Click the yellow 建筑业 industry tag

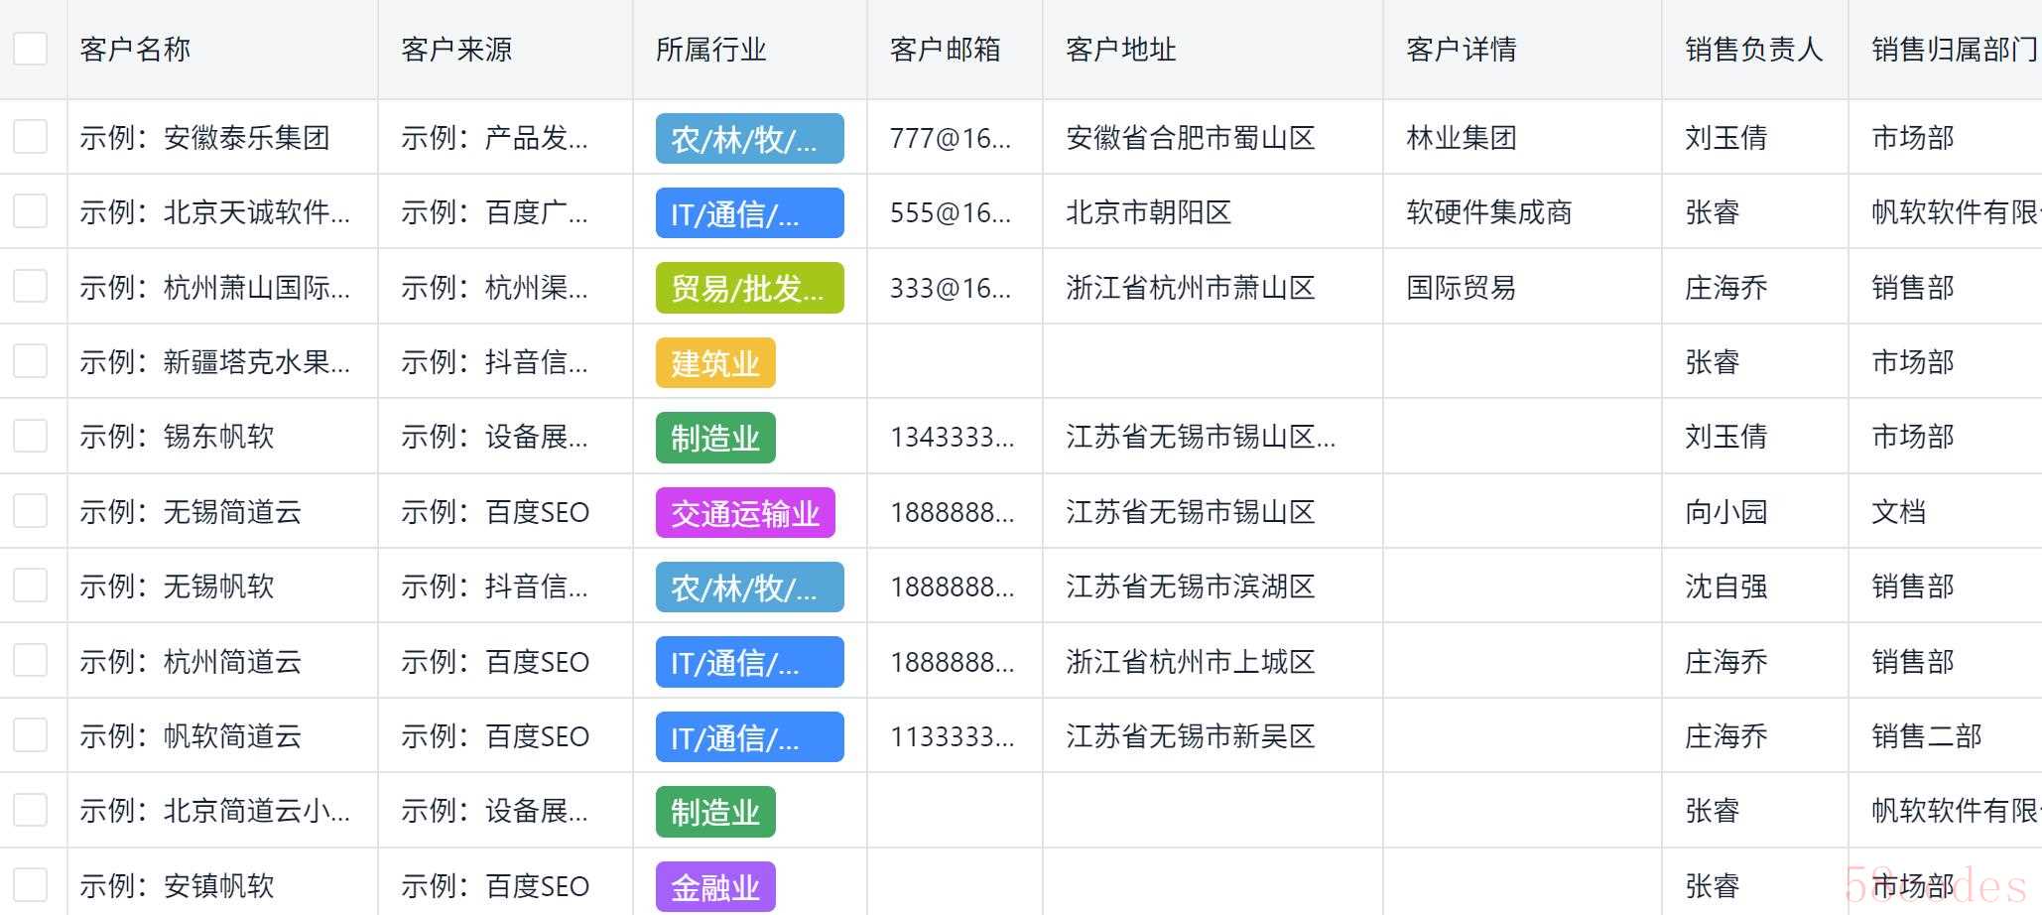click(714, 363)
